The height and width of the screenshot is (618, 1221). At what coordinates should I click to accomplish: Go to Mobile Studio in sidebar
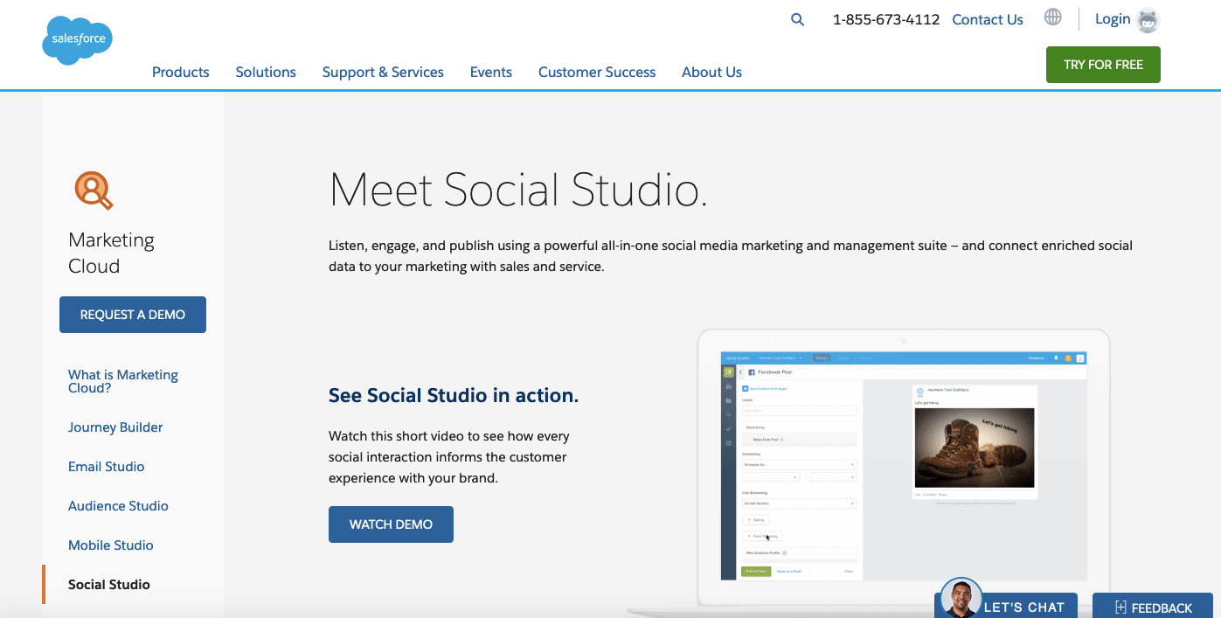111,545
